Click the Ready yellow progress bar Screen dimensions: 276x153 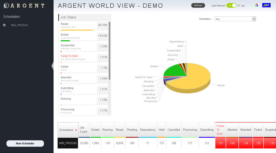click(77, 30)
